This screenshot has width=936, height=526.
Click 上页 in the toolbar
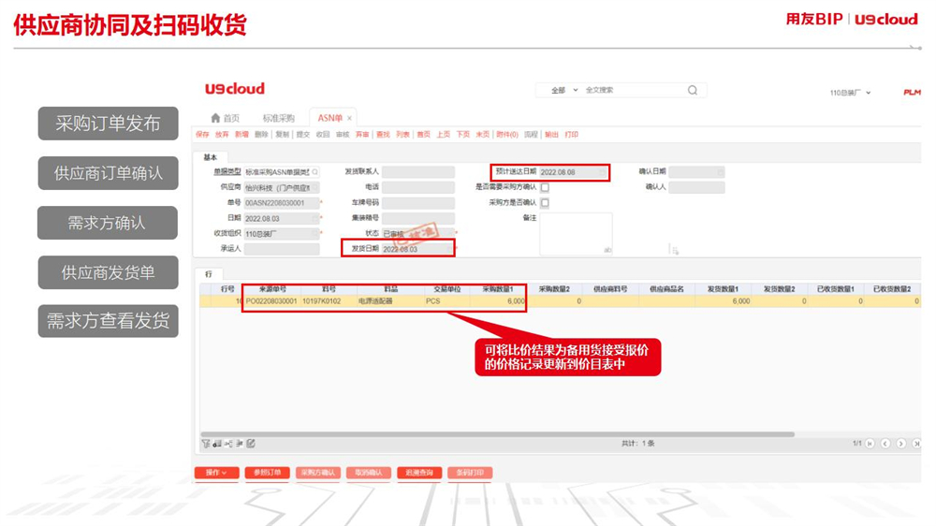(x=444, y=135)
